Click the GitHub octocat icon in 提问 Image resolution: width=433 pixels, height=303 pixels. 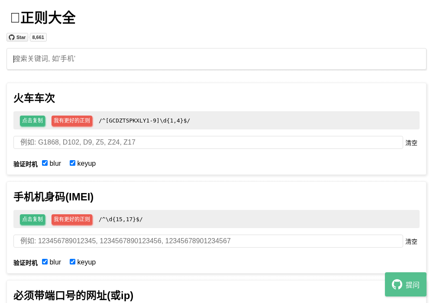tap(397, 284)
